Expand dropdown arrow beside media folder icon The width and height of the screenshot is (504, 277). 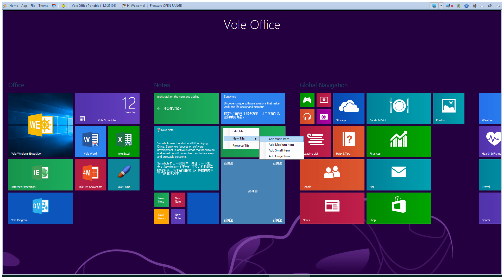point(441,6)
